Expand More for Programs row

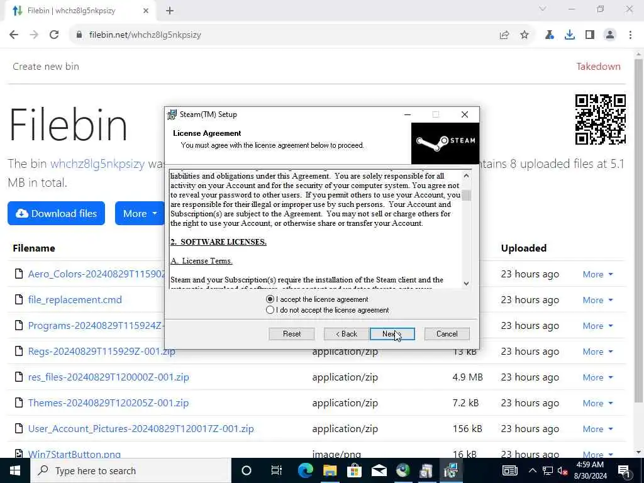(597, 326)
